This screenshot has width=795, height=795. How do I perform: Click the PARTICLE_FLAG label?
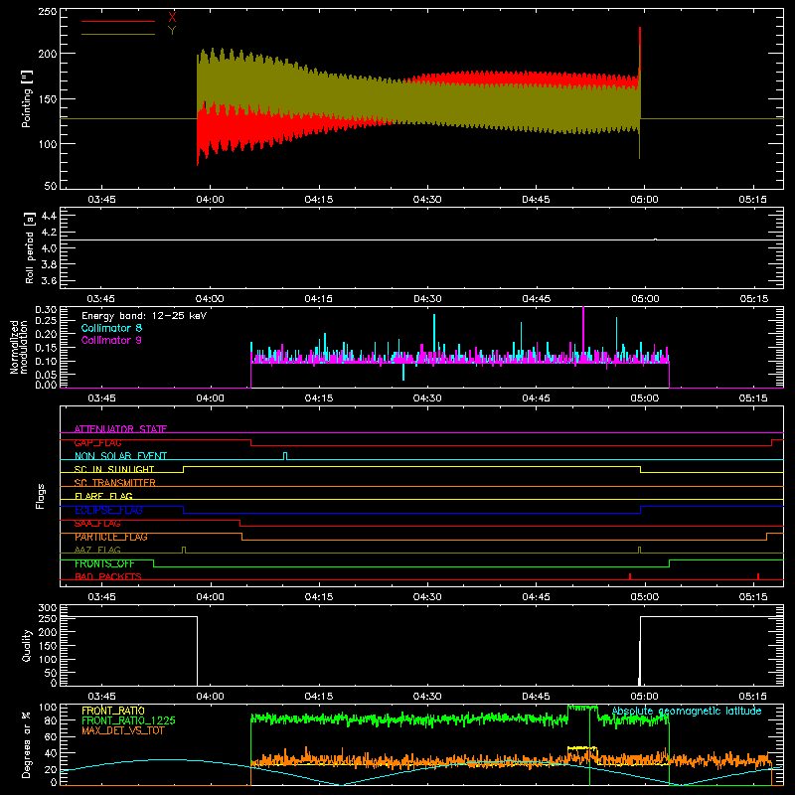pos(111,537)
